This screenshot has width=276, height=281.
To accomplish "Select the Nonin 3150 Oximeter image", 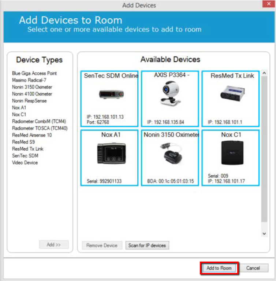I will (171, 153).
